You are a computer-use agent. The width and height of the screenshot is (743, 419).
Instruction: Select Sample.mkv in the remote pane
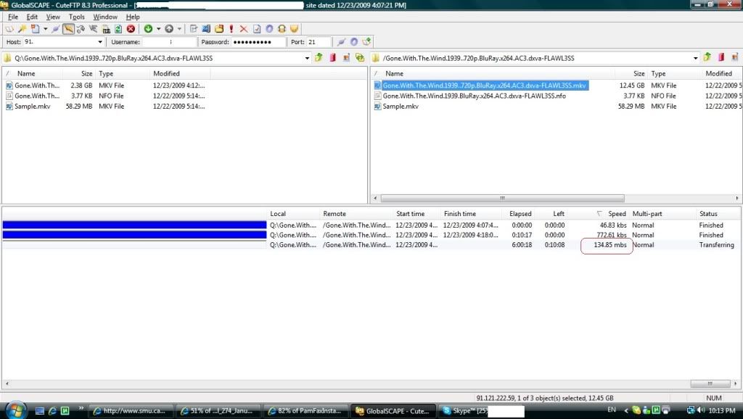pos(401,107)
